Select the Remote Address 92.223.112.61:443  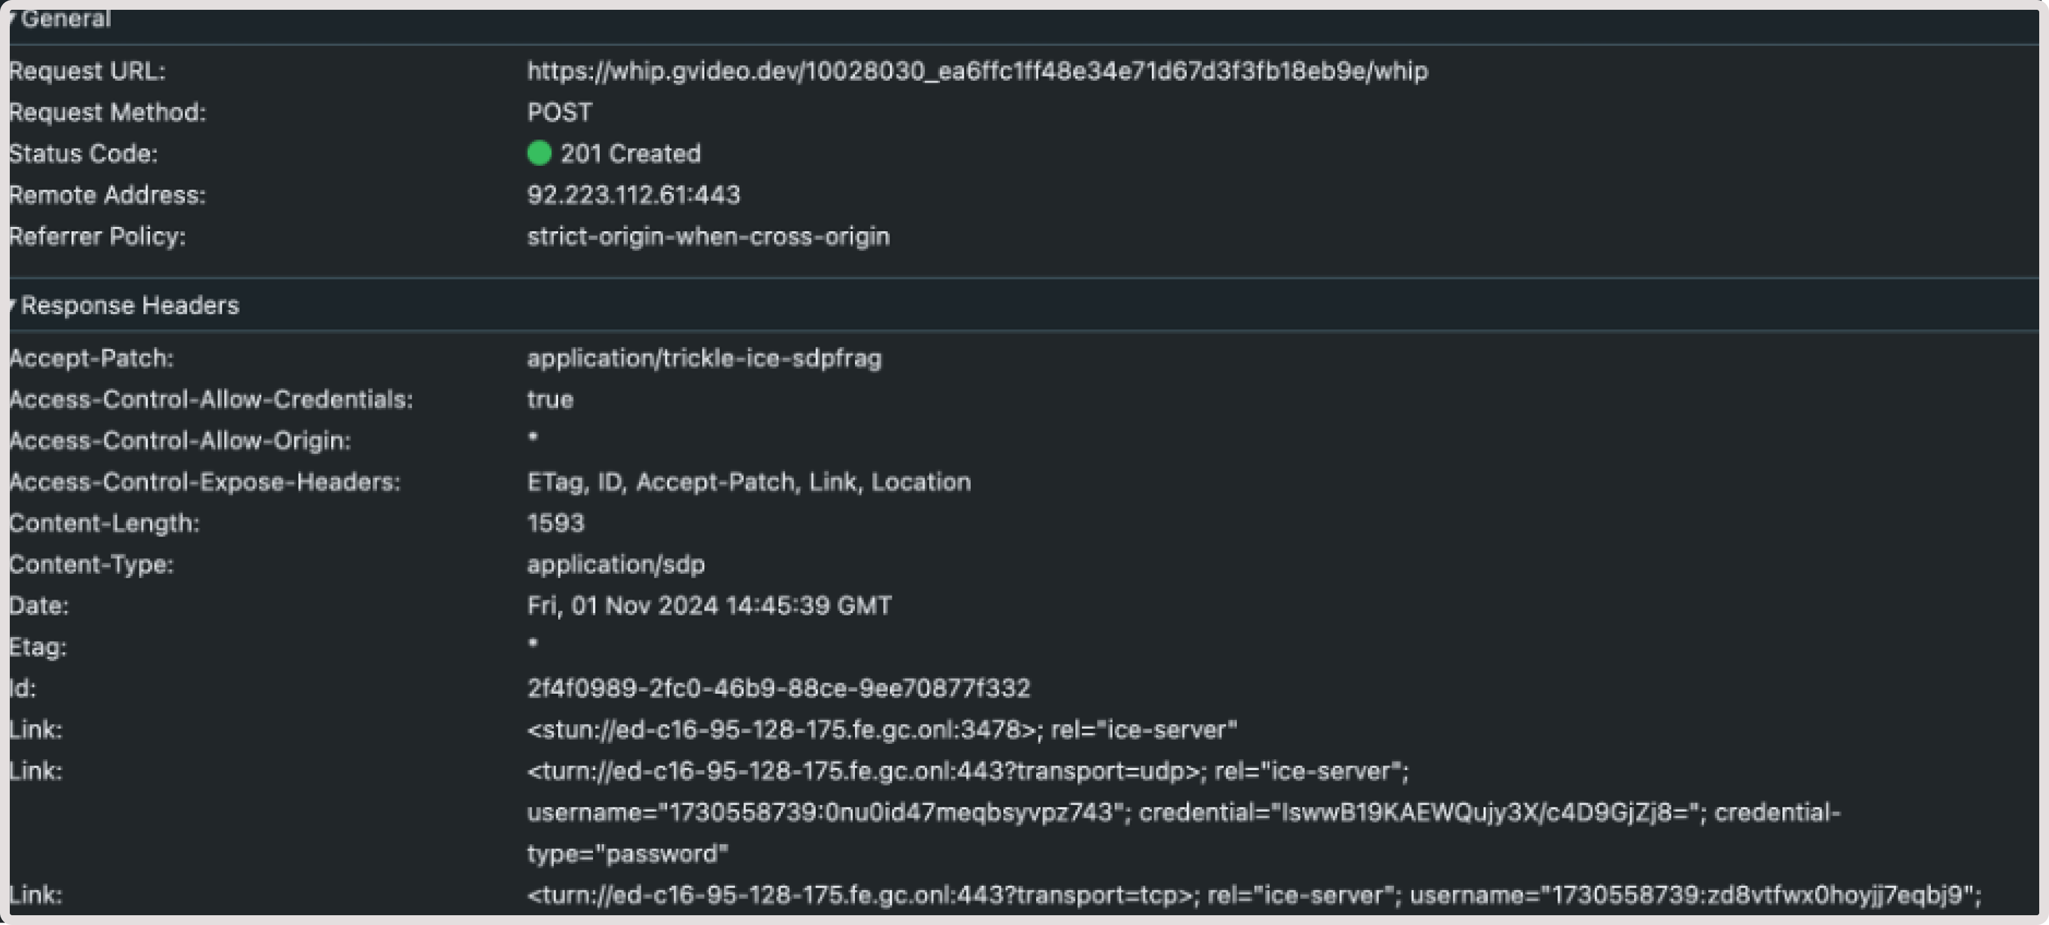pyautogui.click(x=633, y=195)
